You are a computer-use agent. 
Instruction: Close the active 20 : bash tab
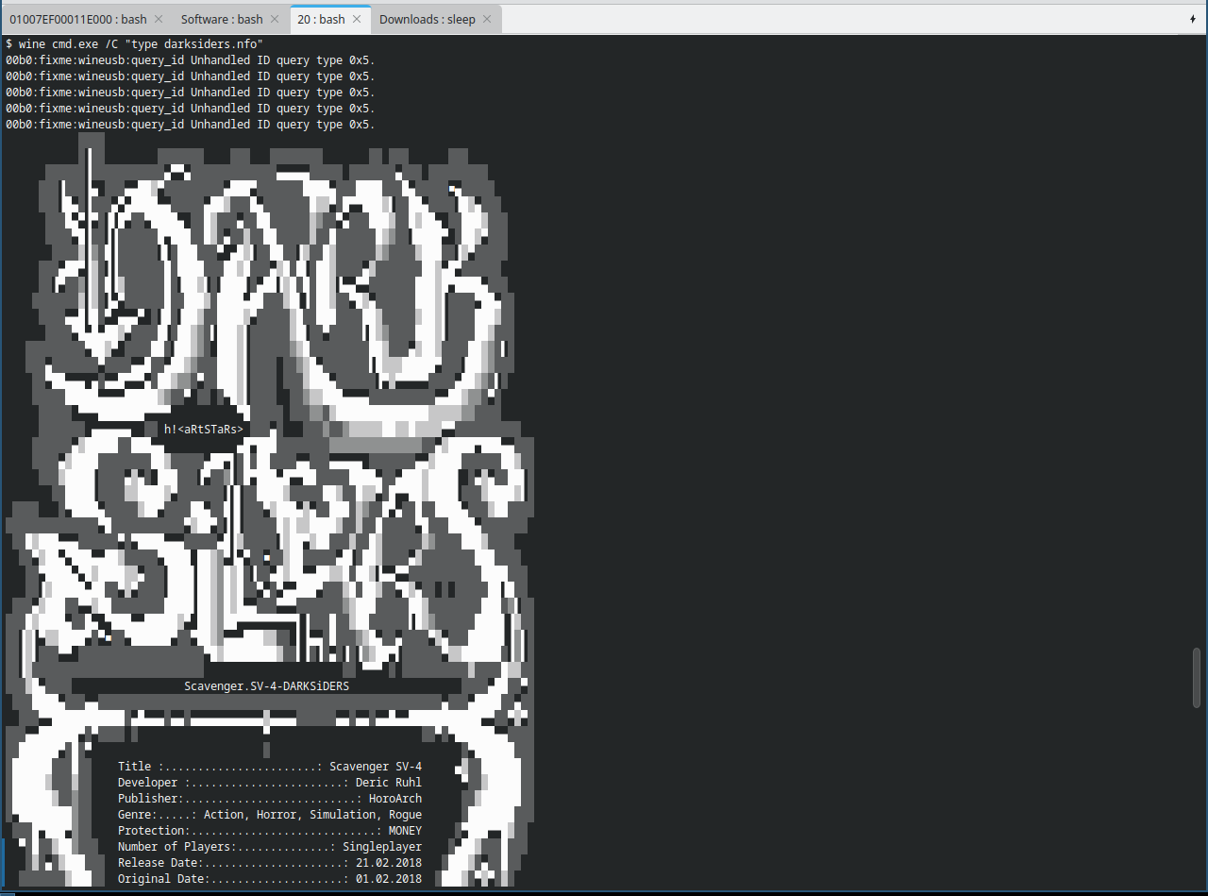(x=357, y=19)
